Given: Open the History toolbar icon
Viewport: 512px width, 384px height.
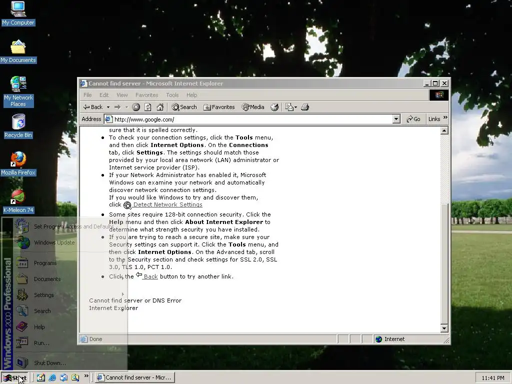Looking at the screenshot, I should (x=274, y=107).
